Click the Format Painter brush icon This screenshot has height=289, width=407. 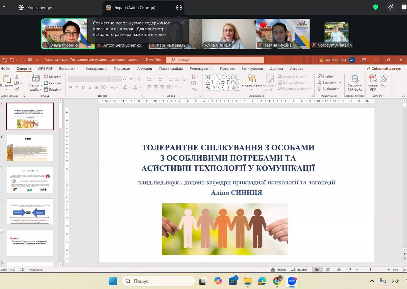tap(17, 89)
